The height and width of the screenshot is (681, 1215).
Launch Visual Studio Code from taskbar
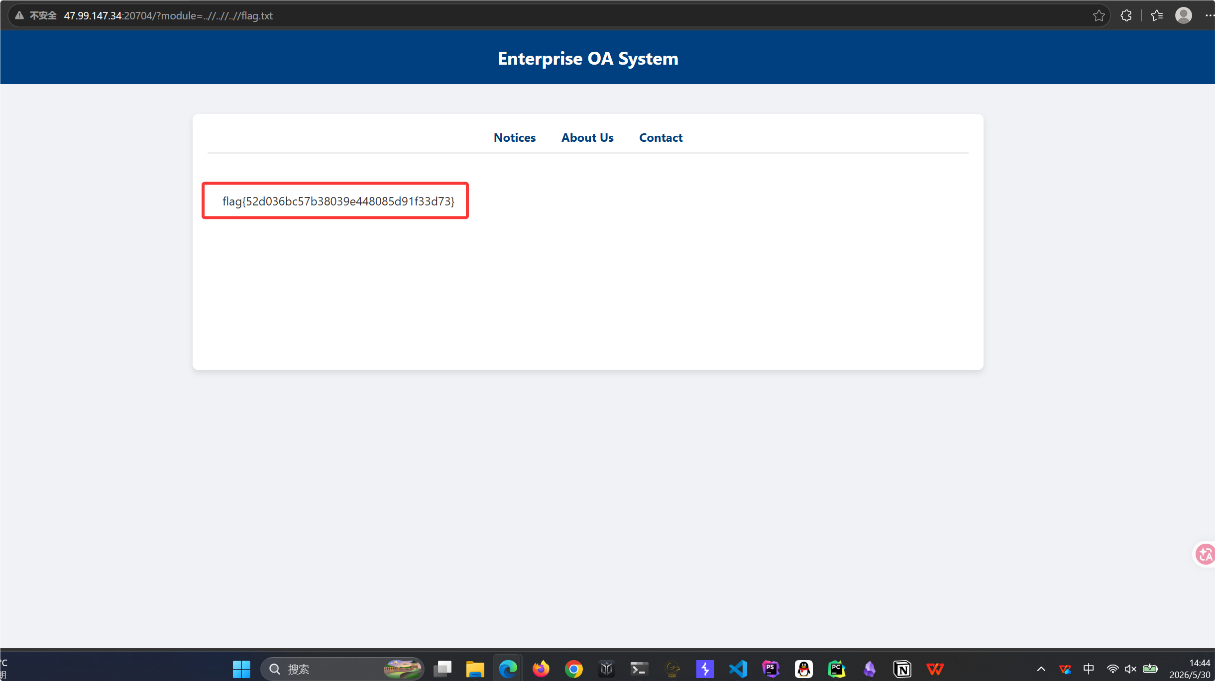point(738,669)
